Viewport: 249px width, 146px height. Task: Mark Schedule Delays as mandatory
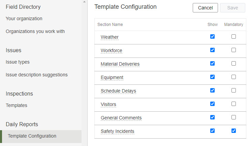point(234,90)
